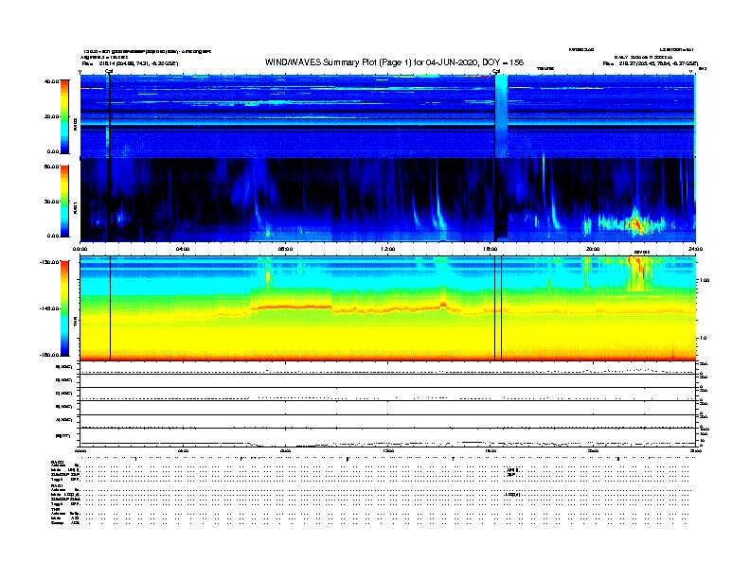Click the 20.00 label on RAD2 color bar
The width and height of the screenshot is (750, 579).
(52, 116)
